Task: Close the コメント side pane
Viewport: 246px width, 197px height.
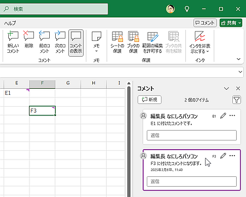Action: (x=238, y=89)
